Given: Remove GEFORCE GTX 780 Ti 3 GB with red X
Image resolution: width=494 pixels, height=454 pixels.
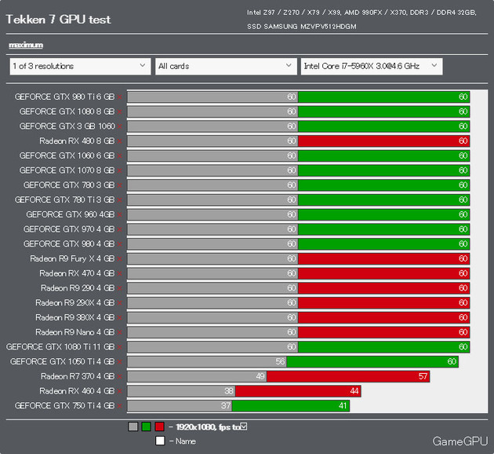Looking at the screenshot, I should pyautogui.click(x=120, y=200).
